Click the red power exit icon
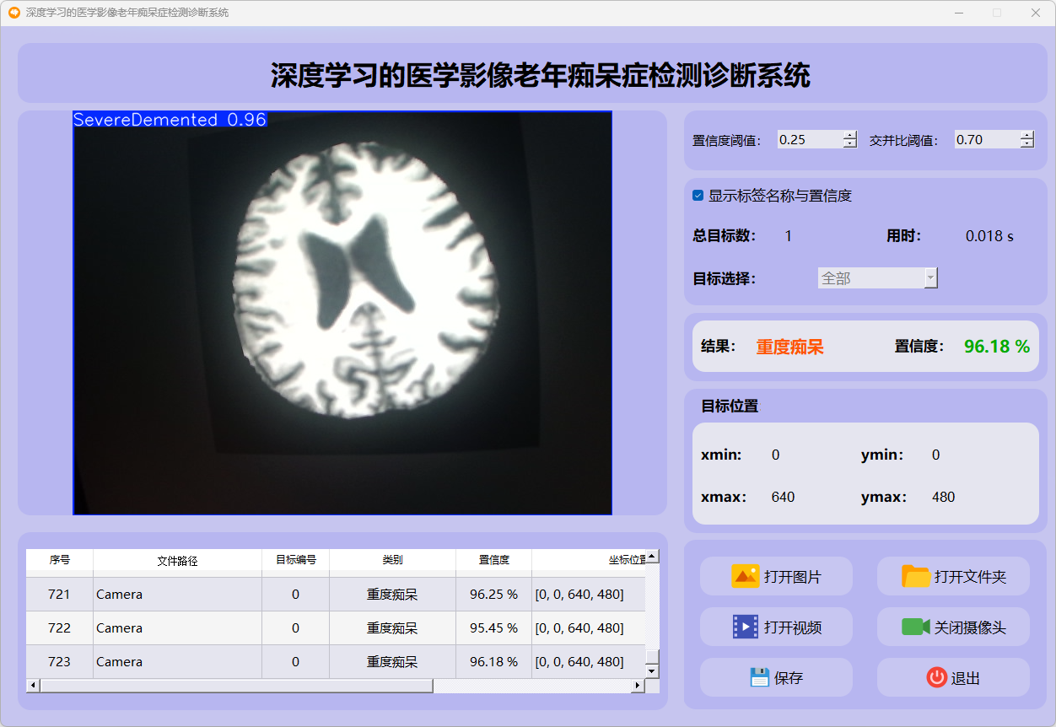 (x=936, y=677)
